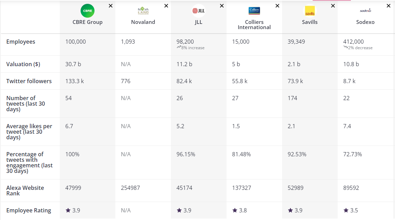
Task: Click JLL's employee rating star
Action: coord(179,210)
